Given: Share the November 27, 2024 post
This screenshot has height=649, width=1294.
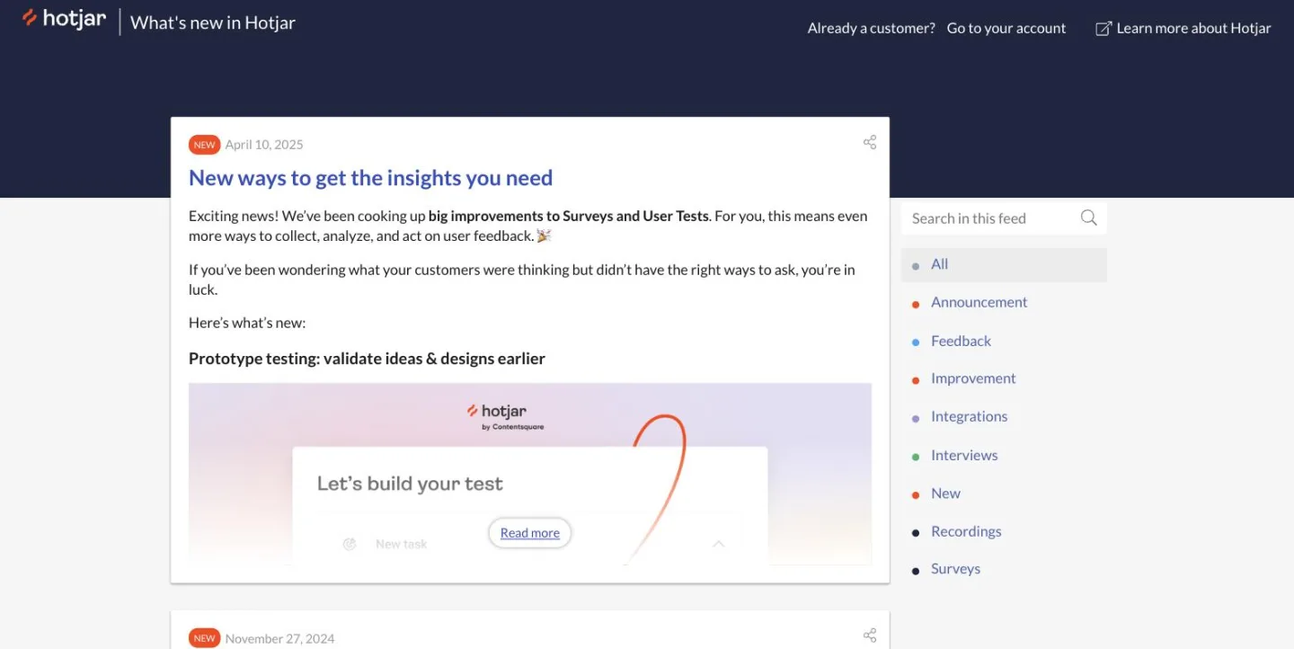Looking at the screenshot, I should [869, 636].
